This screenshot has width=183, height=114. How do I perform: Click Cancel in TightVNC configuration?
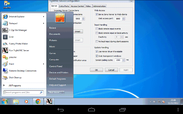(111, 70)
